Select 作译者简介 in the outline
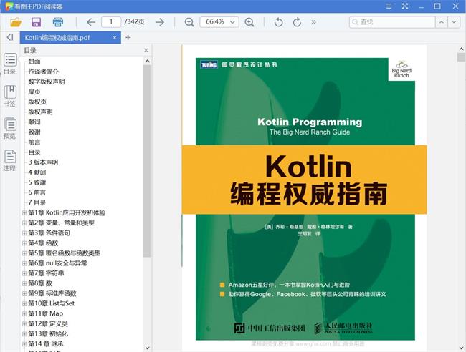The height and width of the screenshot is (352, 466). (x=44, y=72)
